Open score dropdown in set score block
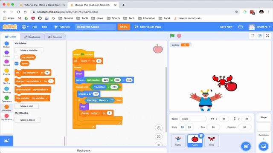This screenshot has height=153, width=273. point(85,61)
